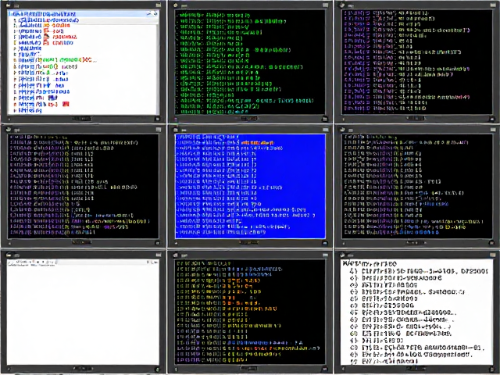The width and height of the screenshot is (500, 375).
Task: Click the green icon at the blank browser window's bottom corner
Action: click(x=157, y=370)
